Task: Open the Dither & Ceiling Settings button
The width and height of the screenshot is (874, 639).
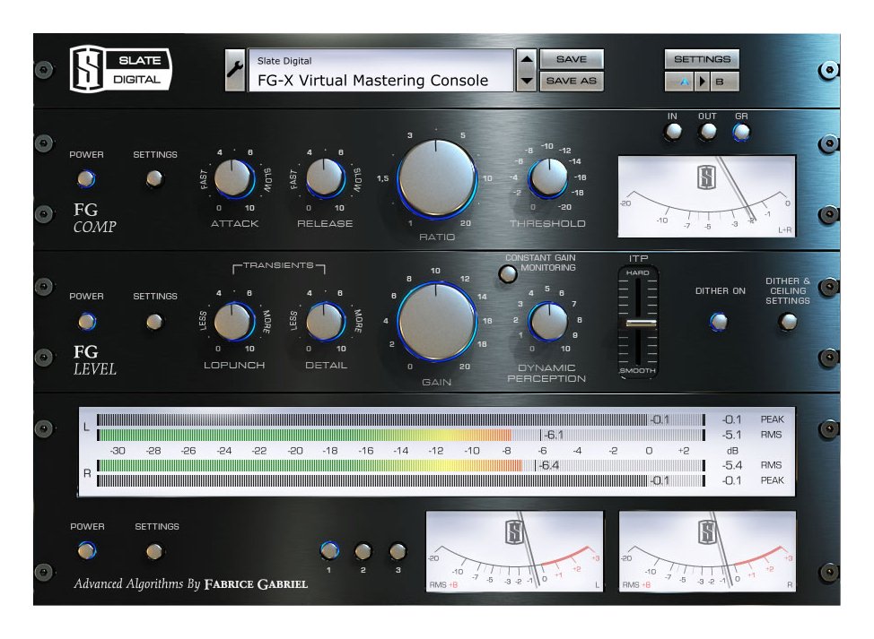Action: point(788,321)
